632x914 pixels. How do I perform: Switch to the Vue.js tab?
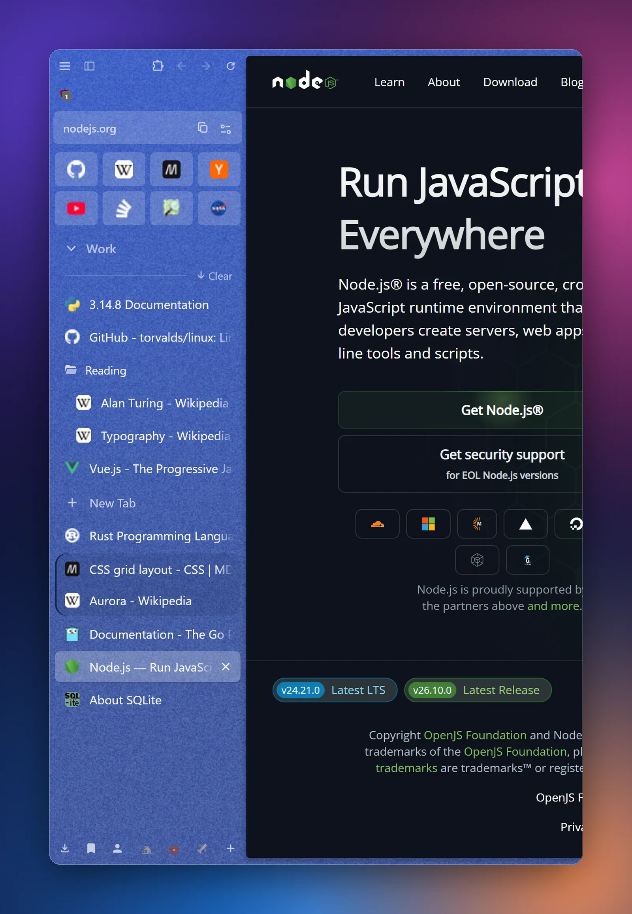tap(148, 469)
